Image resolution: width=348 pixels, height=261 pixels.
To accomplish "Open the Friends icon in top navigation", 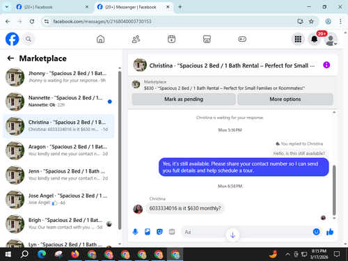I will 136,39.
